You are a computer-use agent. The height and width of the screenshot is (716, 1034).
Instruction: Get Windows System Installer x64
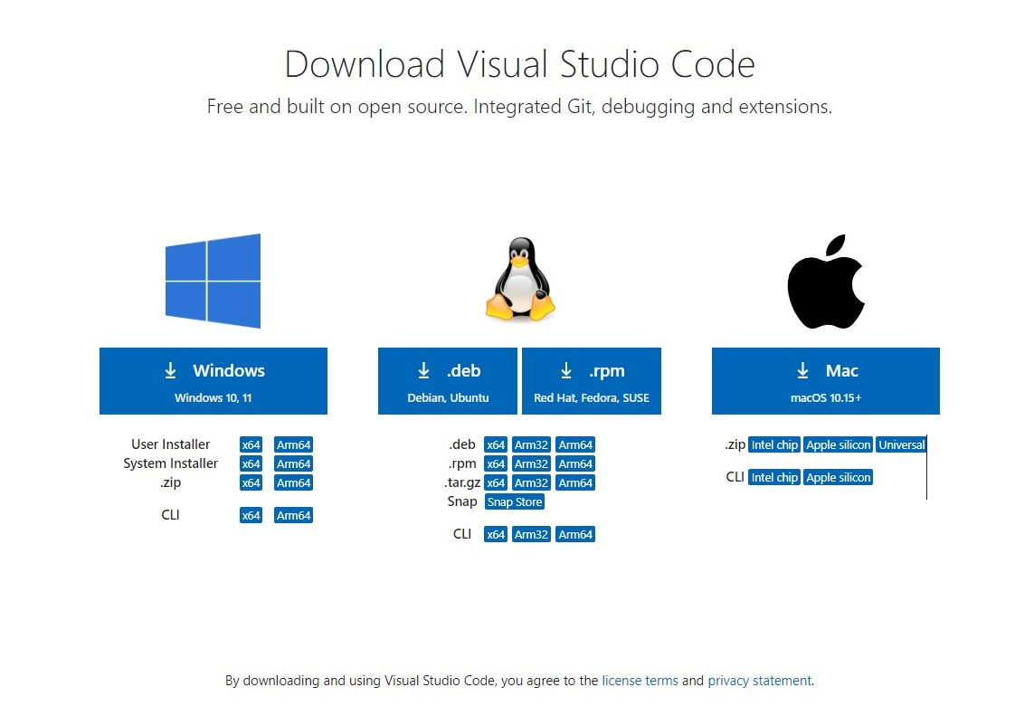[251, 464]
